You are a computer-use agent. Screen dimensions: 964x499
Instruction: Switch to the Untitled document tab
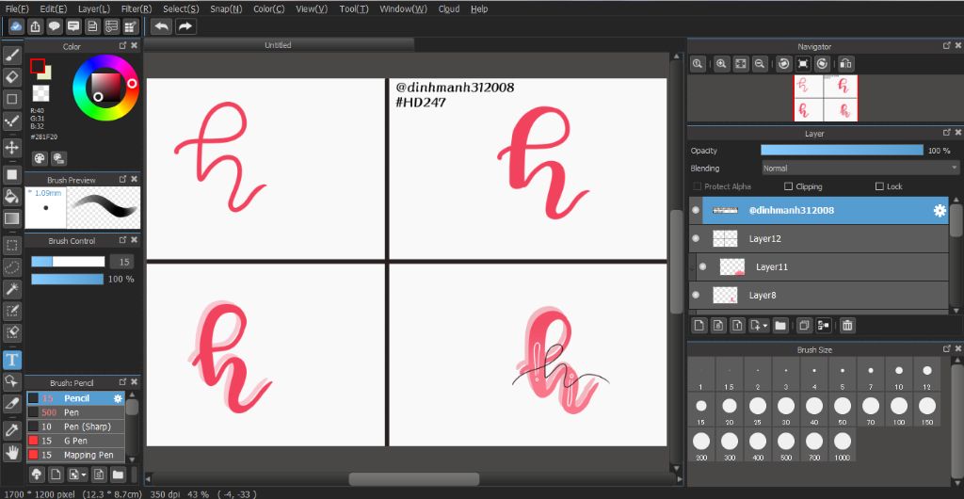279,45
